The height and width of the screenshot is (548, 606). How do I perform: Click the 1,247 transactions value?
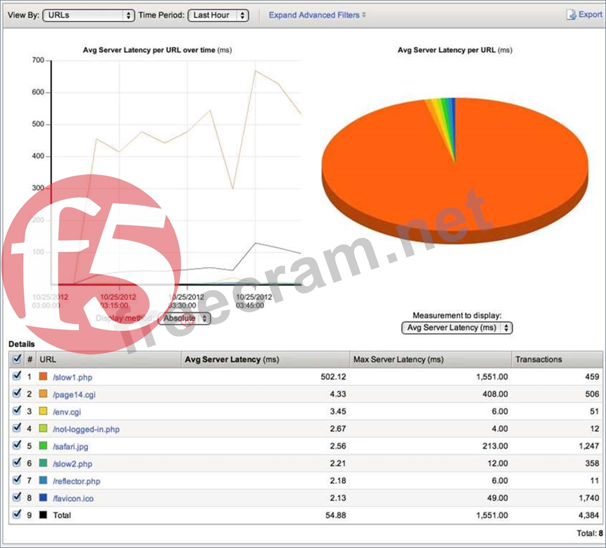pos(589,446)
